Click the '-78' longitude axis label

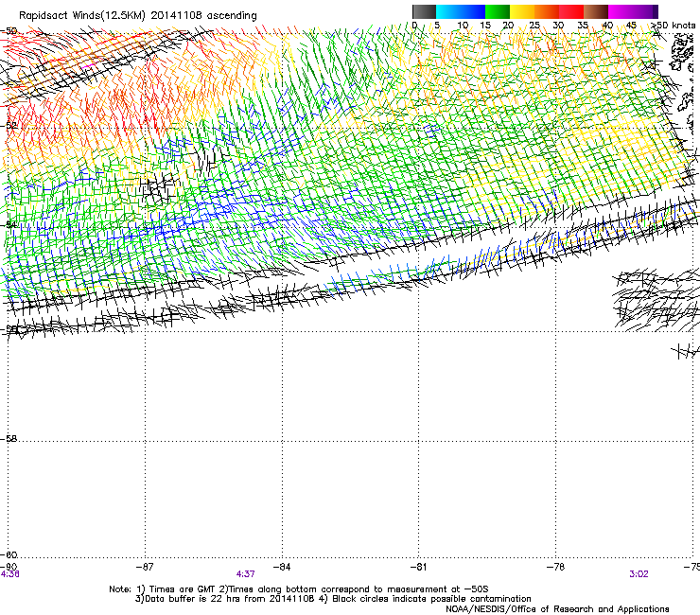(556, 567)
